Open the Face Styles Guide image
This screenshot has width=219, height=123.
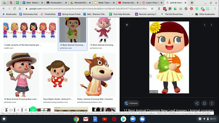[x=58, y=75]
